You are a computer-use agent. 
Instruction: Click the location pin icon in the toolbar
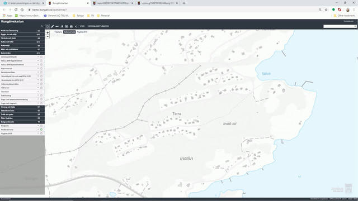click(62, 26)
